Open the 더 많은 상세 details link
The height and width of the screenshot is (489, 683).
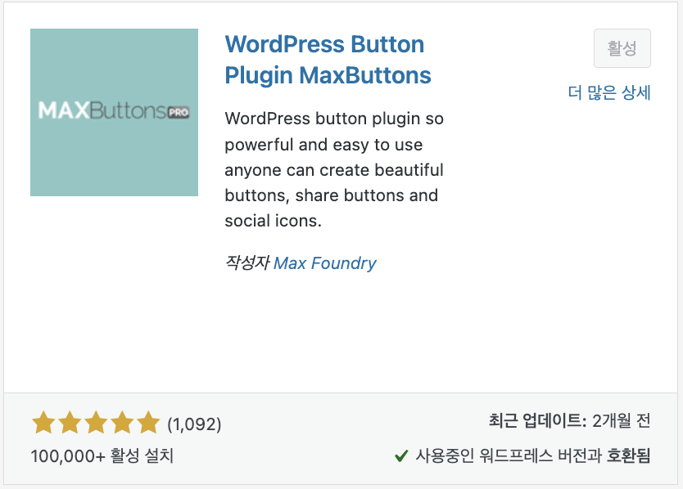[x=609, y=92]
